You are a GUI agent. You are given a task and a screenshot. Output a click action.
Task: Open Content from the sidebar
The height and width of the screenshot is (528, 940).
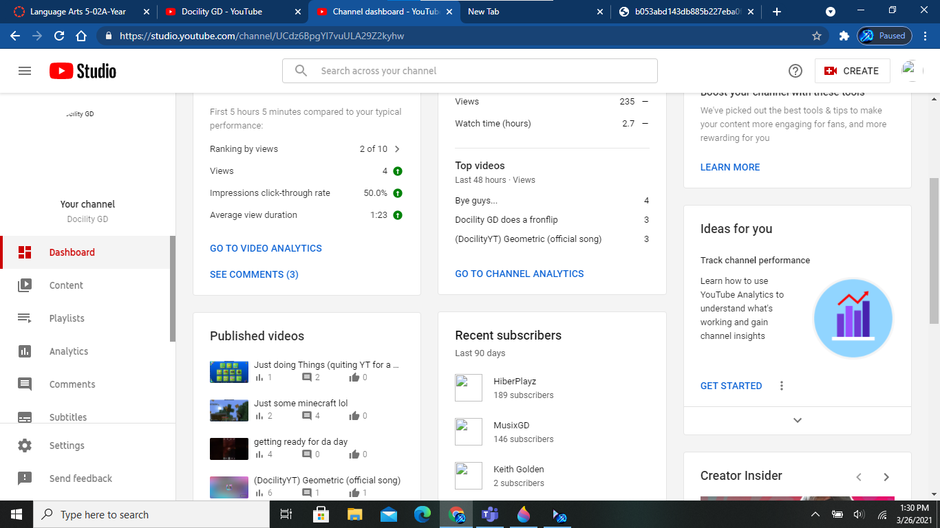[66, 285]
